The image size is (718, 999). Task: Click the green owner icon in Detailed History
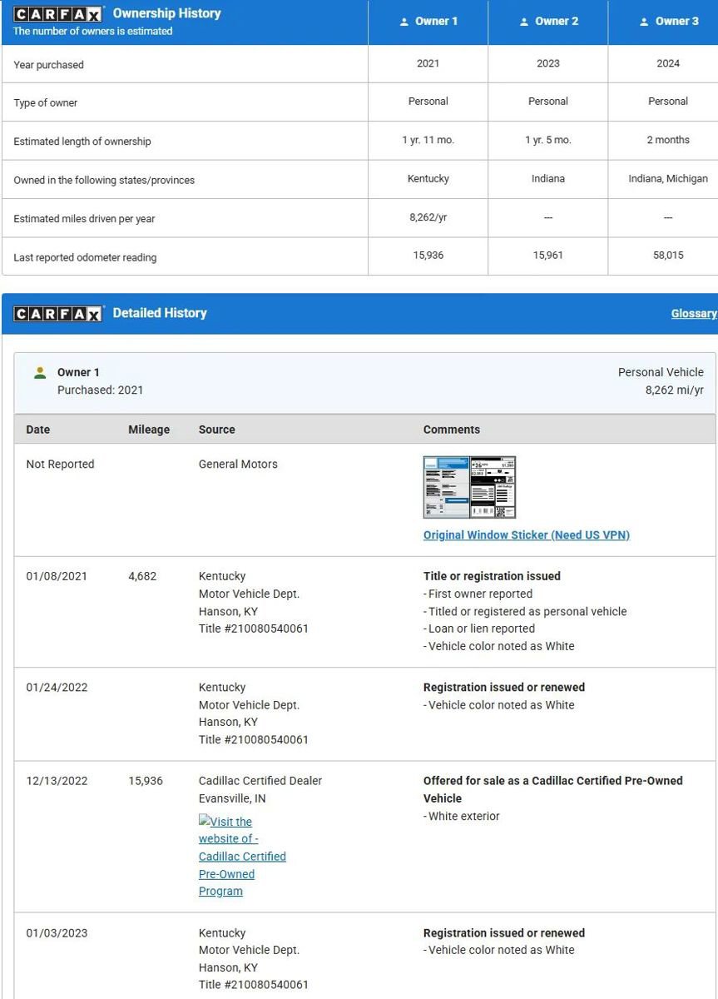(x=39, y=373)
